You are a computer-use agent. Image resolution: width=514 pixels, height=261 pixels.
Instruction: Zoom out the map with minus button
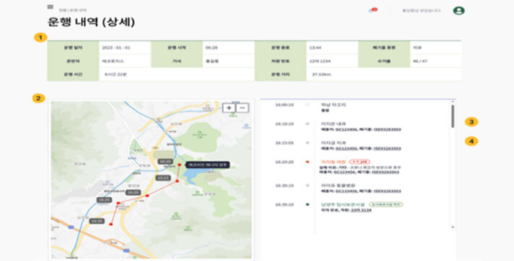[242, 108]
